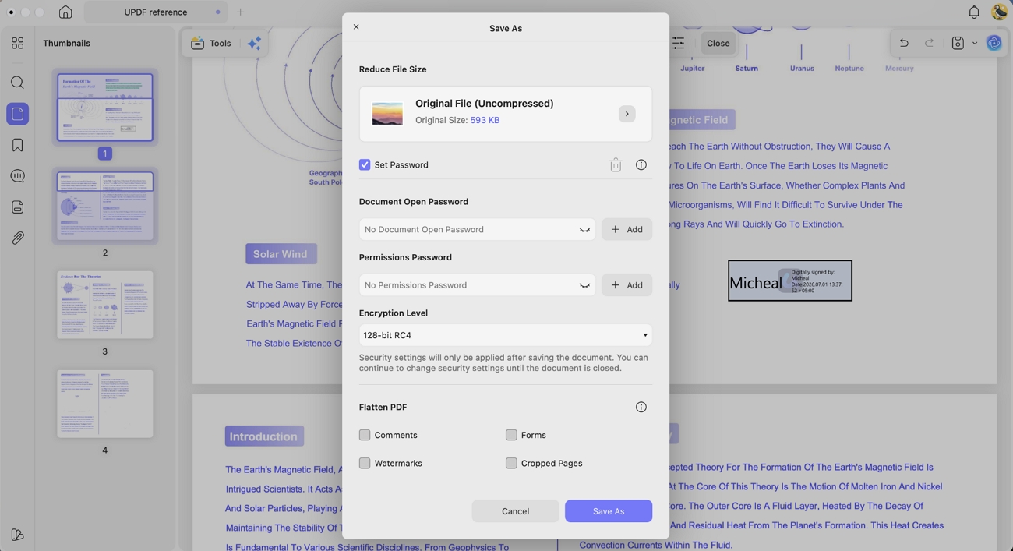Close the Save As dialog with X
Screen dimensions: 1013x551
click(x=356, y=27)
